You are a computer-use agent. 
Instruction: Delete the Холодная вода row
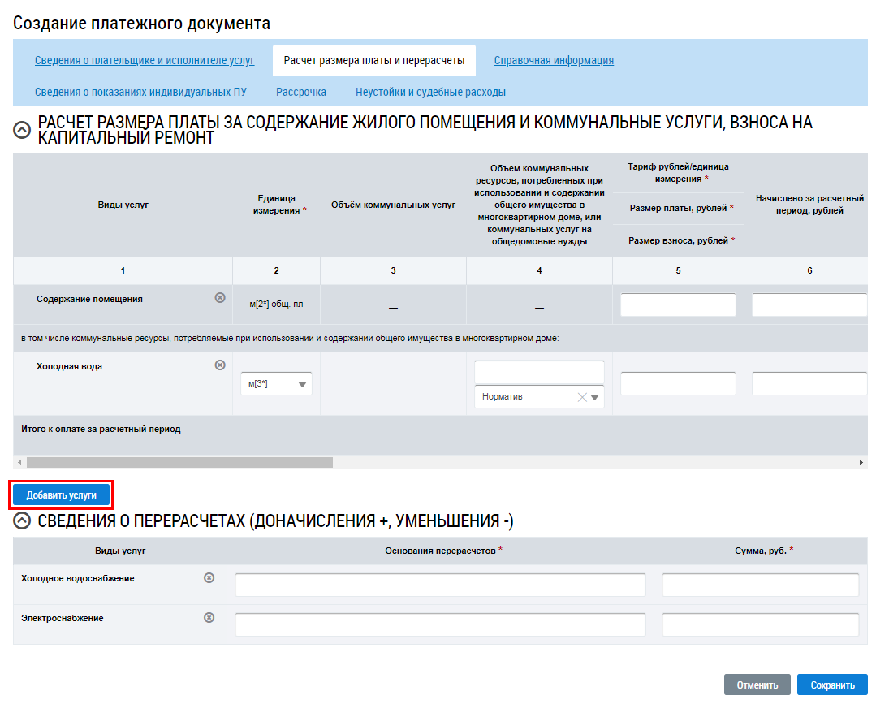pos(219,365)
